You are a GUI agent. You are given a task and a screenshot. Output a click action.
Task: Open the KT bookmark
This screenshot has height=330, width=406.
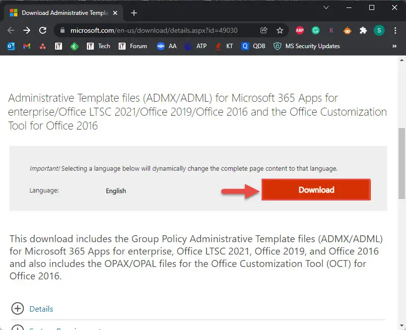224,46
